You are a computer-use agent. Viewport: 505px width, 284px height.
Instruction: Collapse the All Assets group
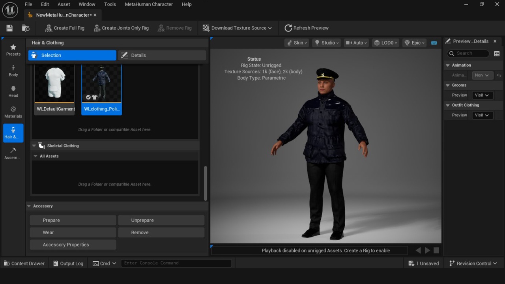36,156
